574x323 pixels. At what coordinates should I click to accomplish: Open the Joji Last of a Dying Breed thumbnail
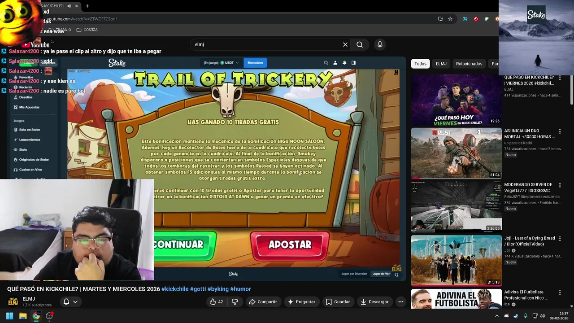[x=456, y=260]
